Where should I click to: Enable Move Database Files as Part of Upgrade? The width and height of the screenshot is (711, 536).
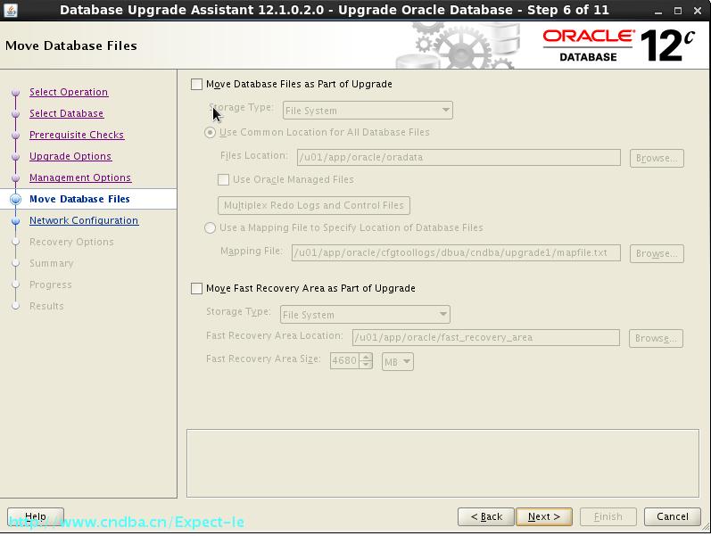196,85
